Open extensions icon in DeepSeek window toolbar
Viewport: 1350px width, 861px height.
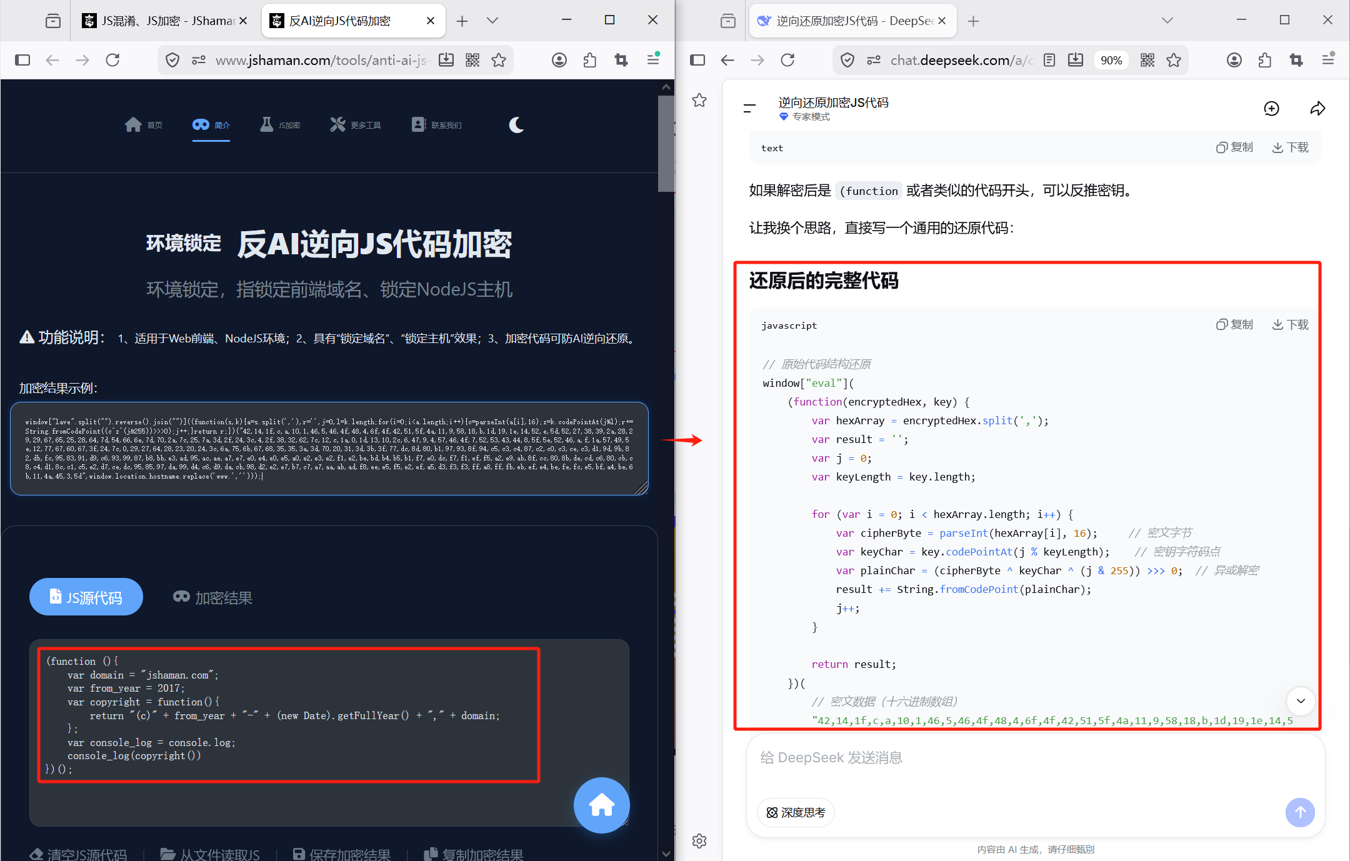tap(1265, 60)
